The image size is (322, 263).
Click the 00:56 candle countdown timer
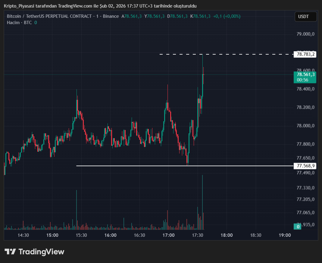click(302, 80)
